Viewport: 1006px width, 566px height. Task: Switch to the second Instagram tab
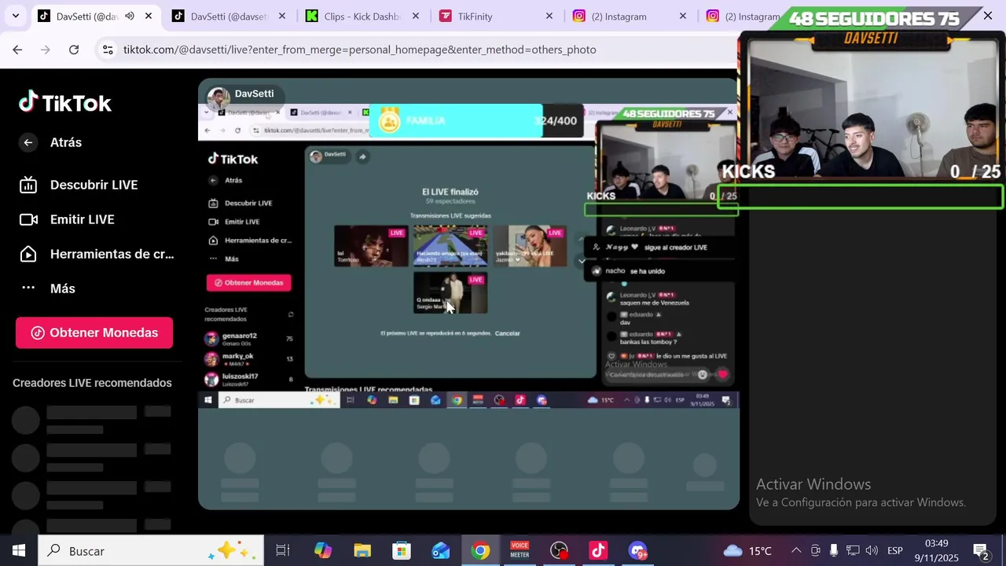(x=741, y=16)
